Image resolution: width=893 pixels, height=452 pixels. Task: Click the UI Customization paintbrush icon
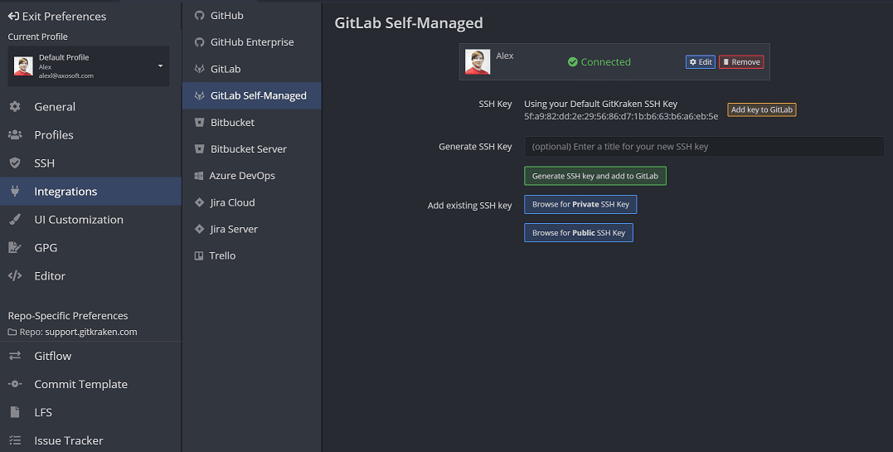[x=15, y=220]
